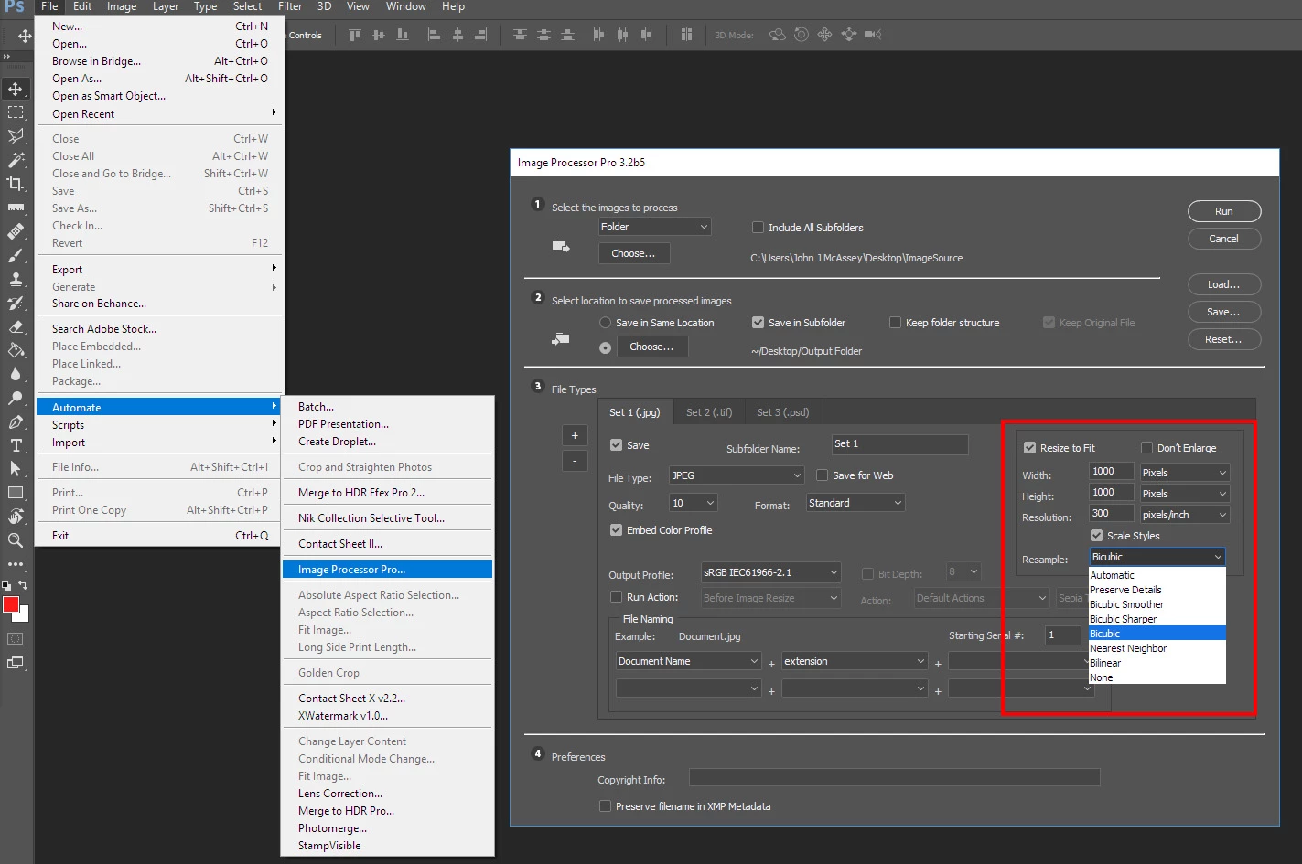Click the Run button
1302x864 pixels.
(1224, 211)
